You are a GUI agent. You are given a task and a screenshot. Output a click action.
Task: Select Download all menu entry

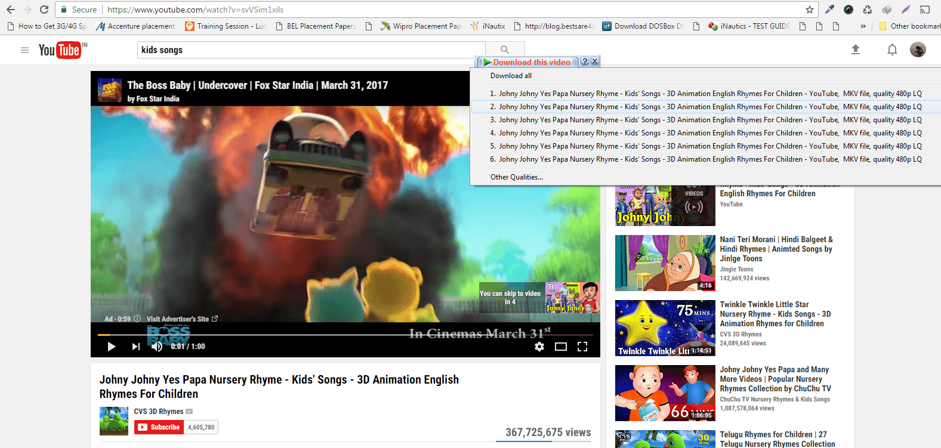pyautogui.click(x=511, y=76)
